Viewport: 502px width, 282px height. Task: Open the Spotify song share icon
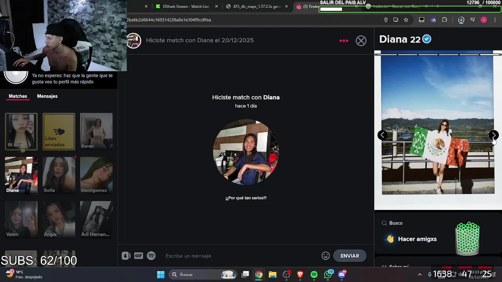coord(151,256)
